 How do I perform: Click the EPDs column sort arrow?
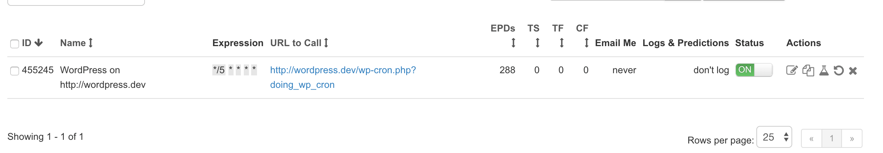tap(513, 43)
